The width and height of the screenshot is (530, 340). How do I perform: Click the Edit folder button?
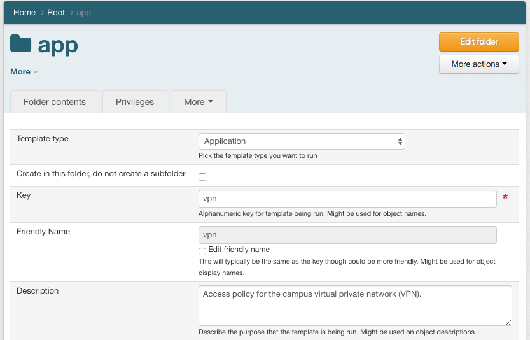[x=478, y=42]
